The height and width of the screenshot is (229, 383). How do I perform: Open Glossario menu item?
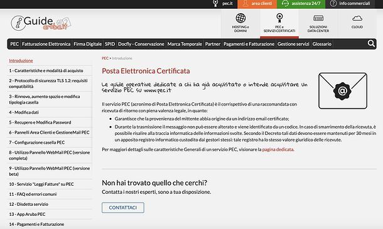[x=322, y=44]
